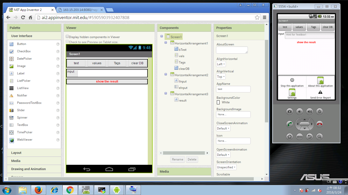Select the Slider component icon in Palette
The height and width of the screenshot is (195, 348).
pos(11,110)
